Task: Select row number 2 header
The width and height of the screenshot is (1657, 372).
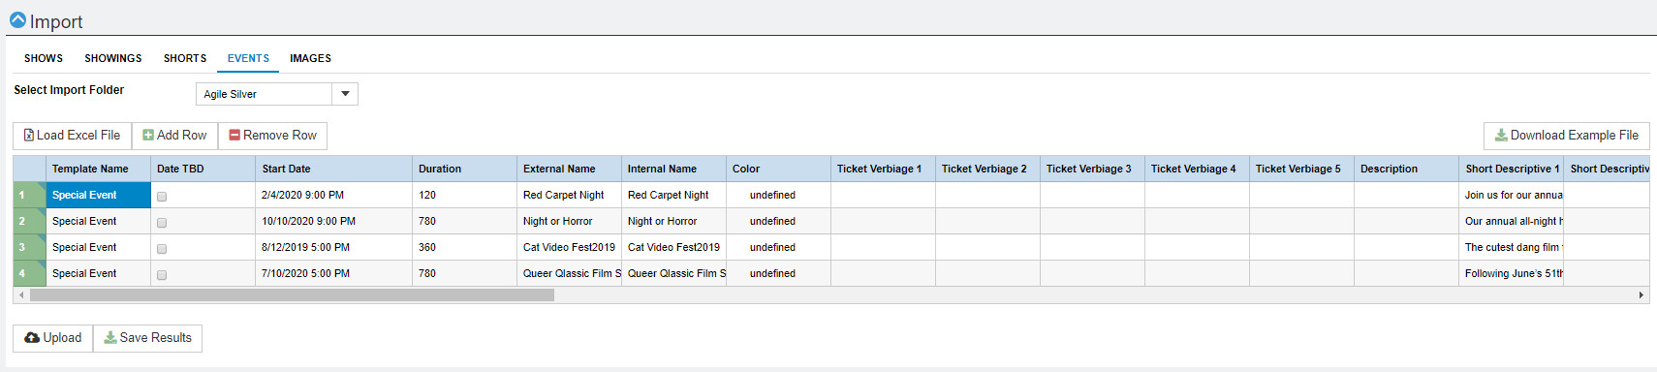Action: click(x=29, y=221)
